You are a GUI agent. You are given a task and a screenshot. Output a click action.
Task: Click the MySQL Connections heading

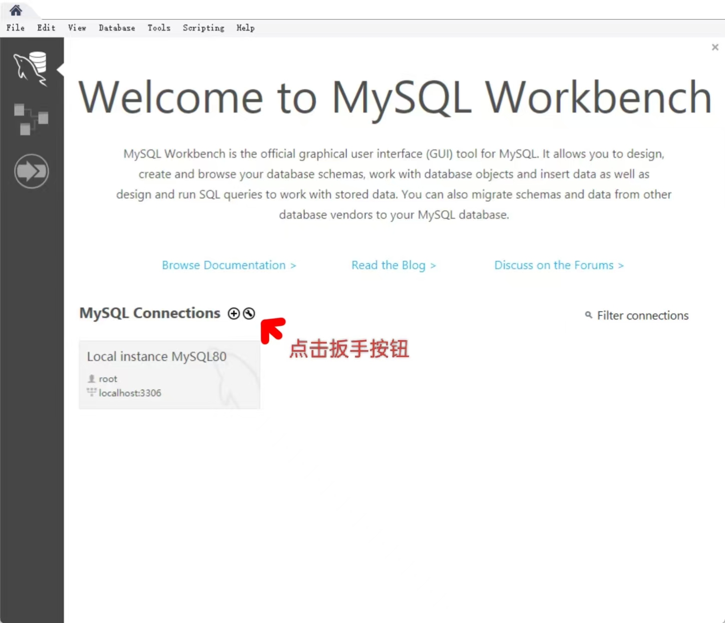click(x=150, y=313)
